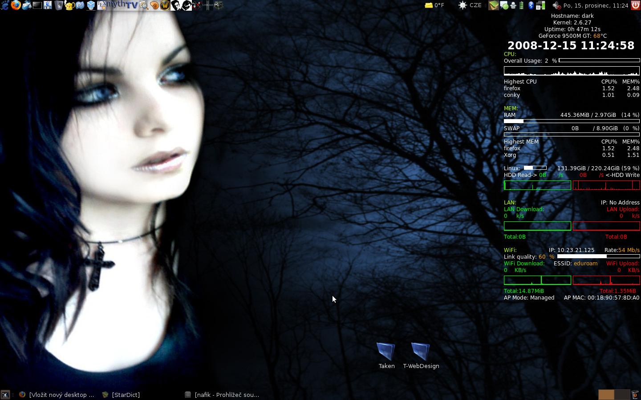
Task: Open StarDict tray book icon
Action: tap(494, 5)
